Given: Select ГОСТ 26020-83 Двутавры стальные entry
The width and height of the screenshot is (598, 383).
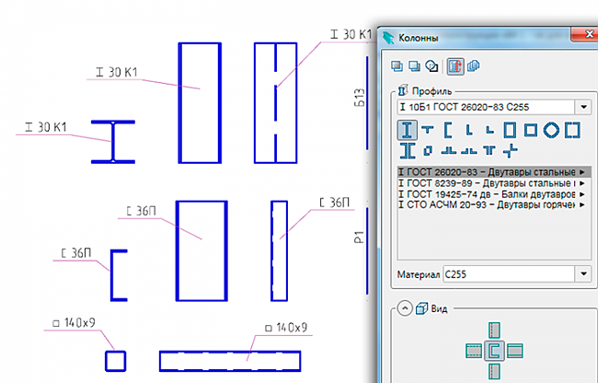Looking at the screenshot, I should (493, 172).
